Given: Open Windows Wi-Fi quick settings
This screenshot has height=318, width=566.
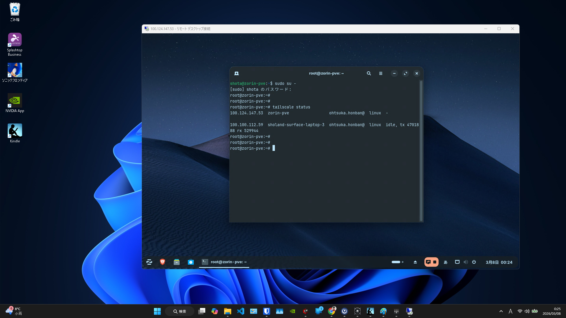Looking at the screenshot, I should coord(520,311).
